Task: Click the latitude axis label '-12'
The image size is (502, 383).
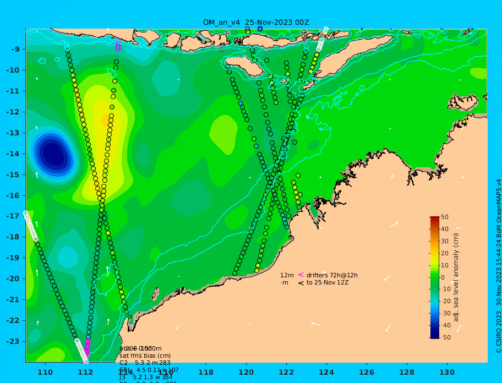Action: tap(13, 112)
